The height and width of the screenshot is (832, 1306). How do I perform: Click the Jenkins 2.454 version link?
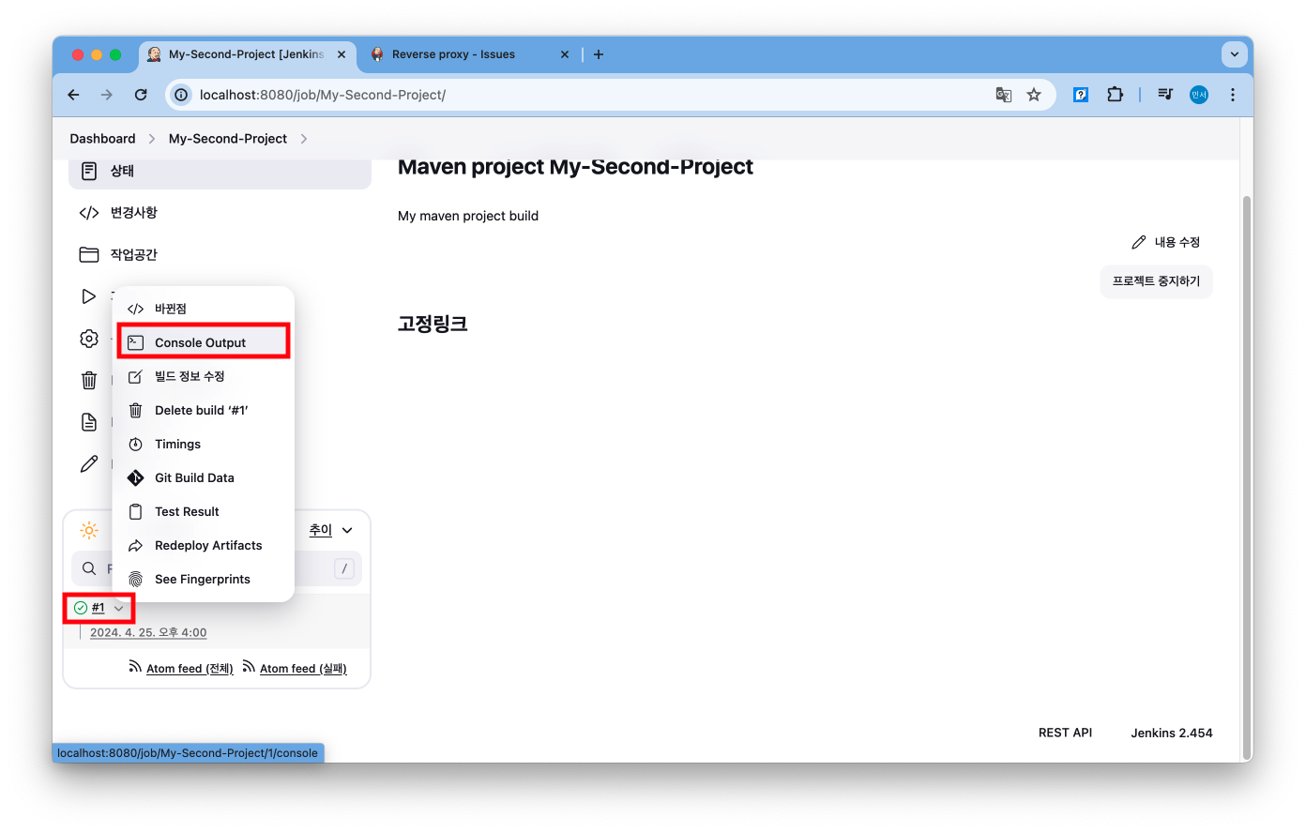pyautogui.click(x=1171, y=733)
